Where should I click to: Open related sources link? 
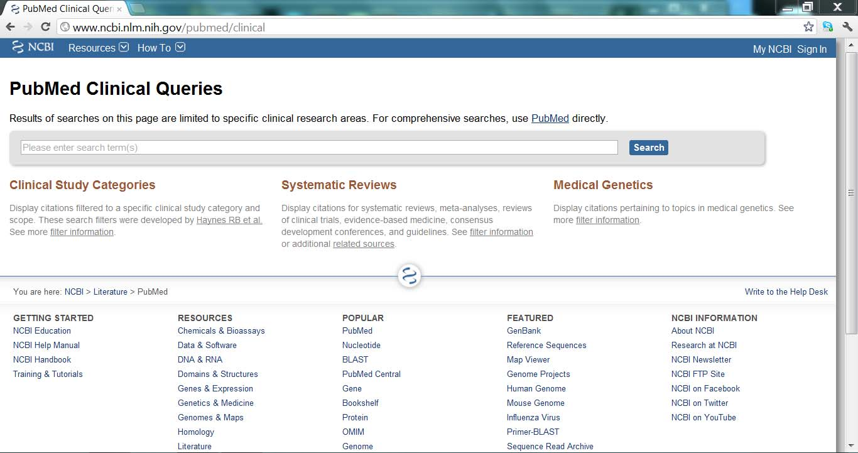coord(364,244)
